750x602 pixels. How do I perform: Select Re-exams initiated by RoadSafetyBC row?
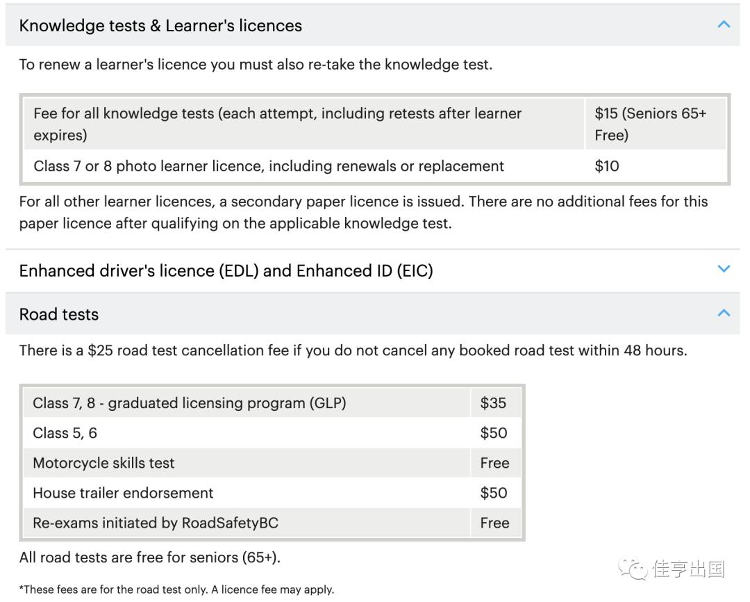(156, 523)
